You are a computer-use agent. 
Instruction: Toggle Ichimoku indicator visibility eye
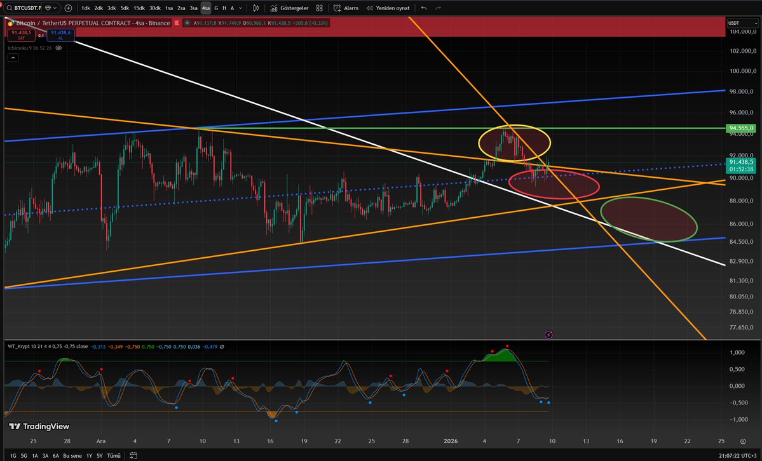(59, 48)
